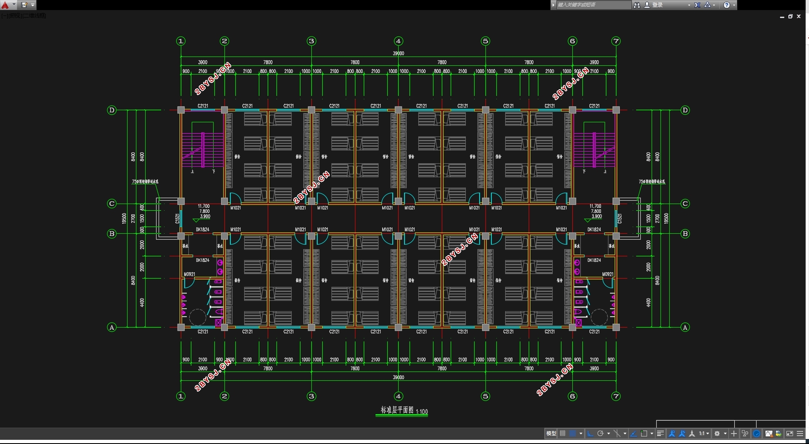
Task: Toggle isometric drafting icon
Action: coord(617,434)
